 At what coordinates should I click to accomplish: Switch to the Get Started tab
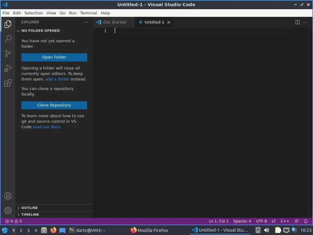pos(114,22)
